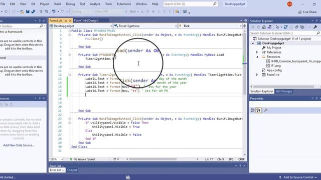Close the Form1.vb tab with its X
This screenshot has width=321, height=180.
coord(70,20)
